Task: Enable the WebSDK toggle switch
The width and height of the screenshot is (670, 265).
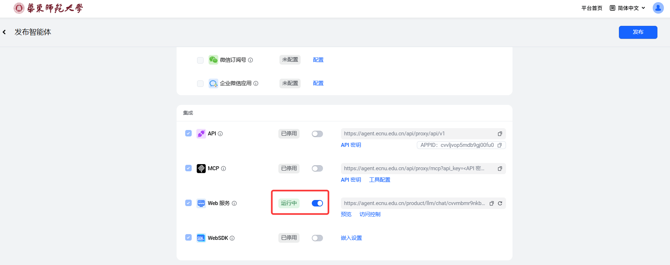Action: [317, 238]
